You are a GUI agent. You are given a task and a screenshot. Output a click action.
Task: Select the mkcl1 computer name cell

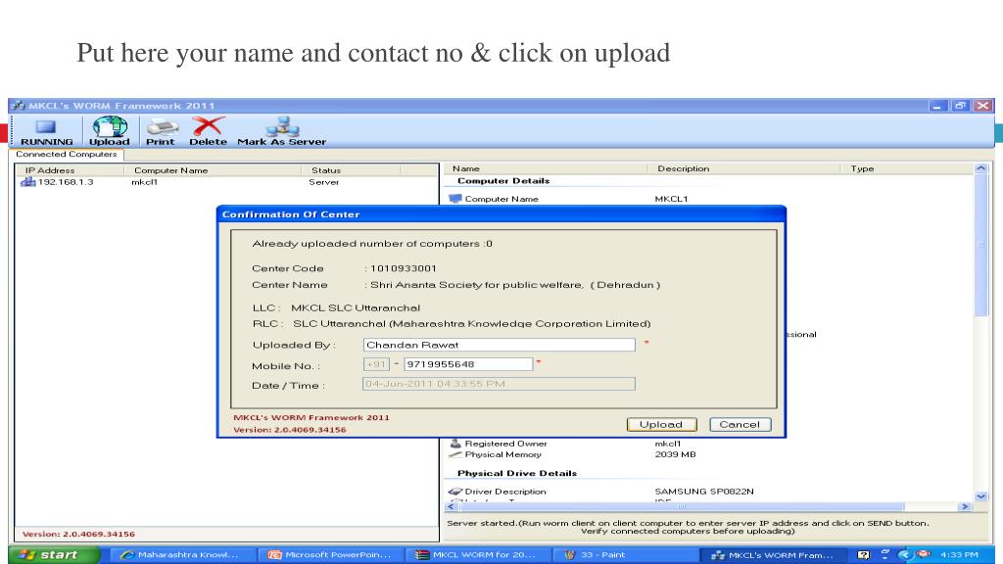pos(145,182)
